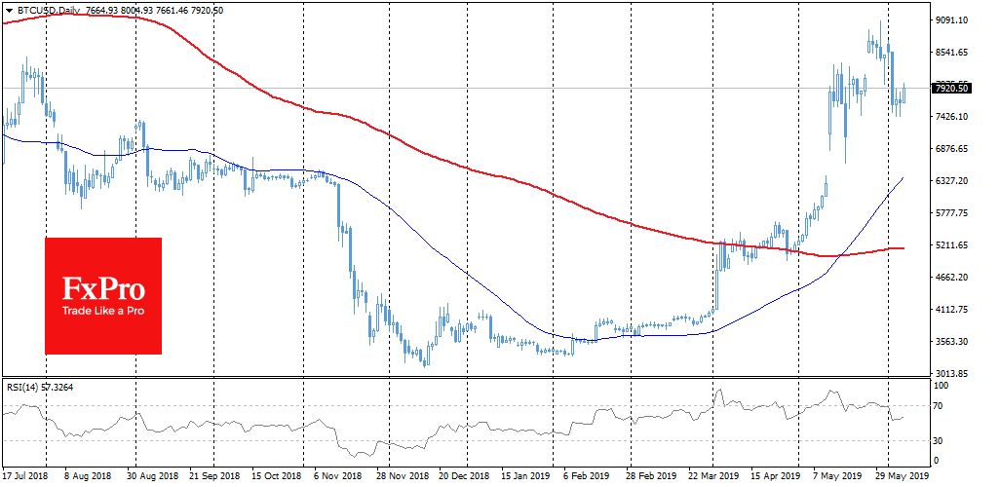The width and height of the screenshot is (1000, 487).
Task: Click the RSI(14) indicator label
Action: 24,387
